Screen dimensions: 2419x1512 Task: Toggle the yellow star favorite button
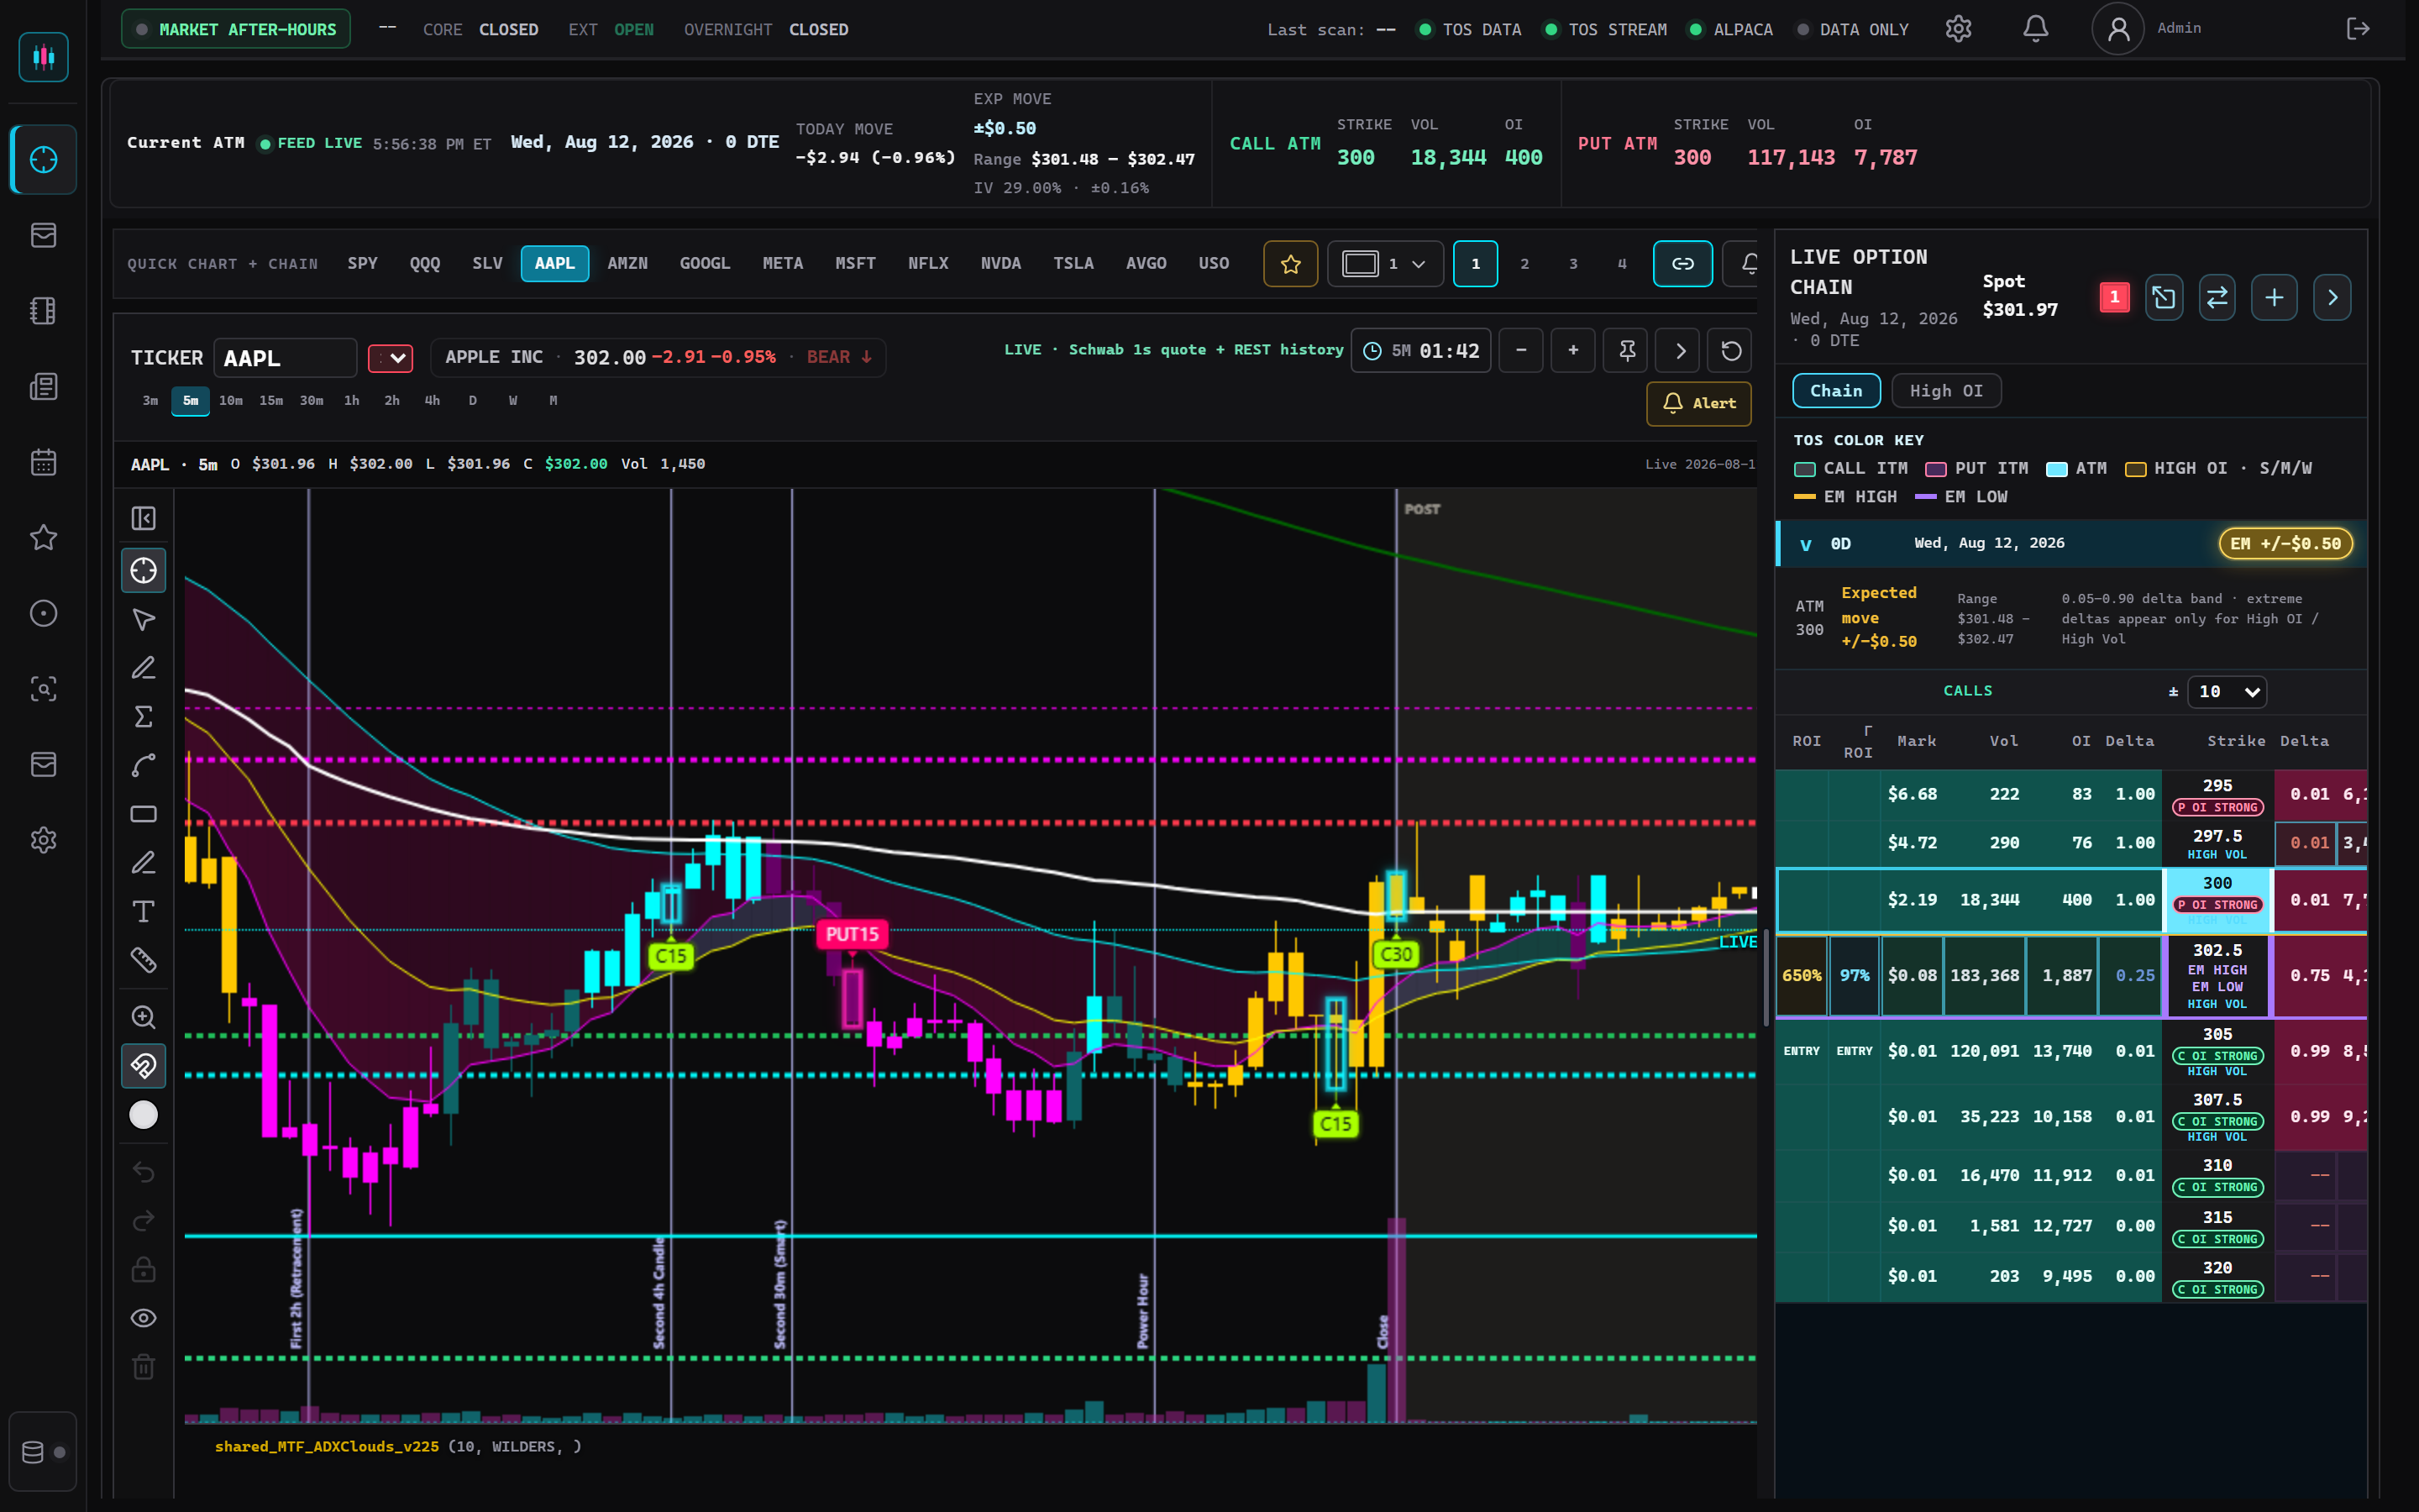pos(1290,264)
